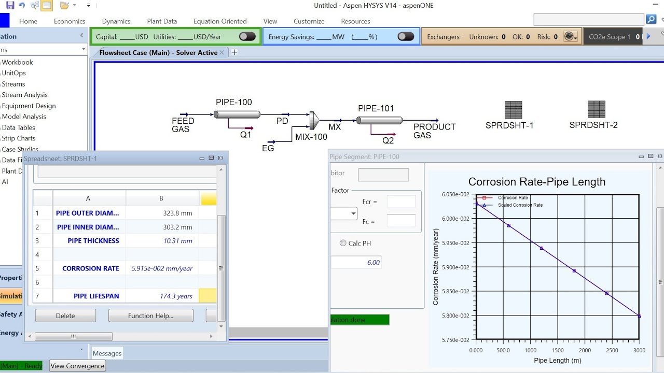Select Data Tables in navigation tree

point(18,127)
